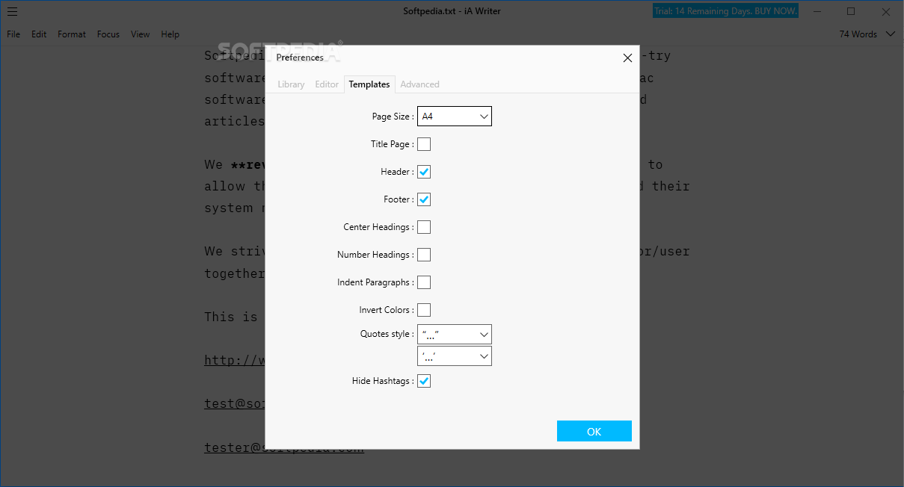Open single quotes style dropdown

455,356
